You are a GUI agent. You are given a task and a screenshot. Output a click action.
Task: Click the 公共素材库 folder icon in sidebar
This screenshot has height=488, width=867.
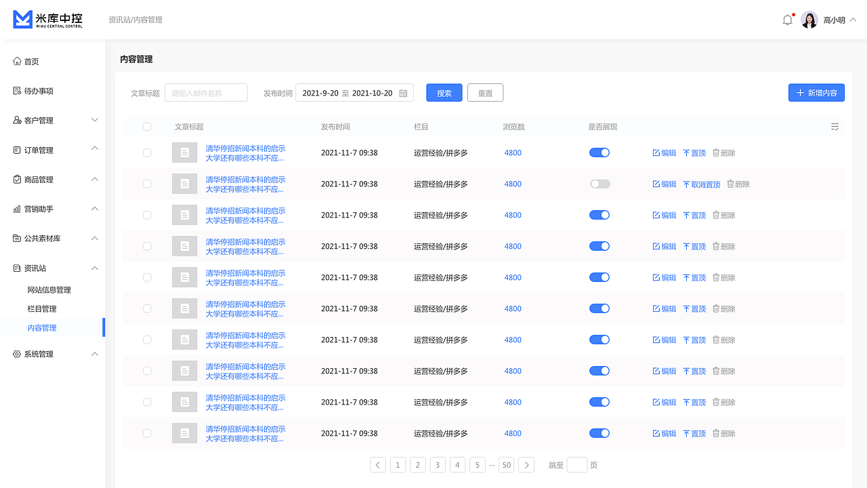17,239
